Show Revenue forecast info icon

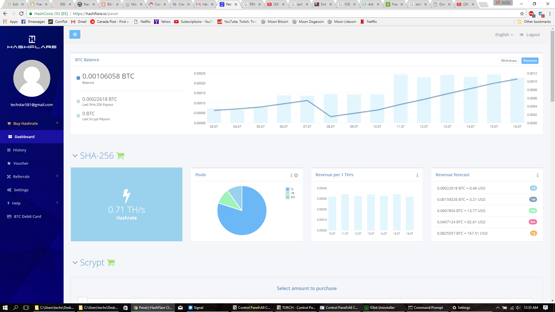(x=537, y=175)
